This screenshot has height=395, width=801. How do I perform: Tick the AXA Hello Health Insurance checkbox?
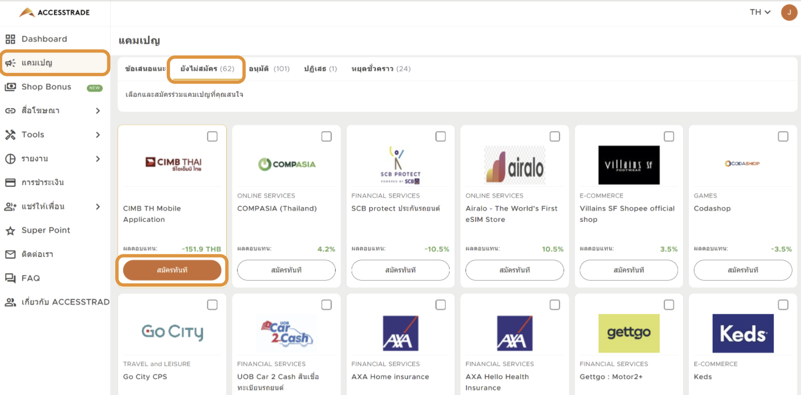click(x=555, y=305)
